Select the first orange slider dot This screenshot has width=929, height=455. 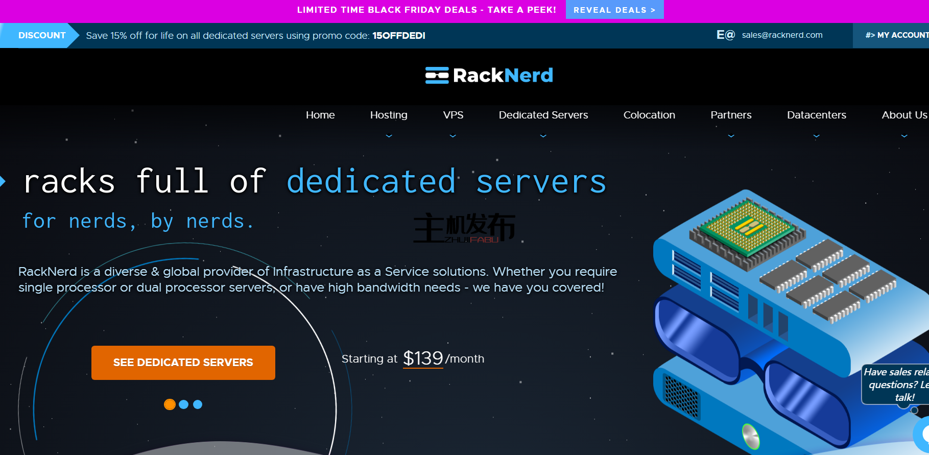(170, 404)
